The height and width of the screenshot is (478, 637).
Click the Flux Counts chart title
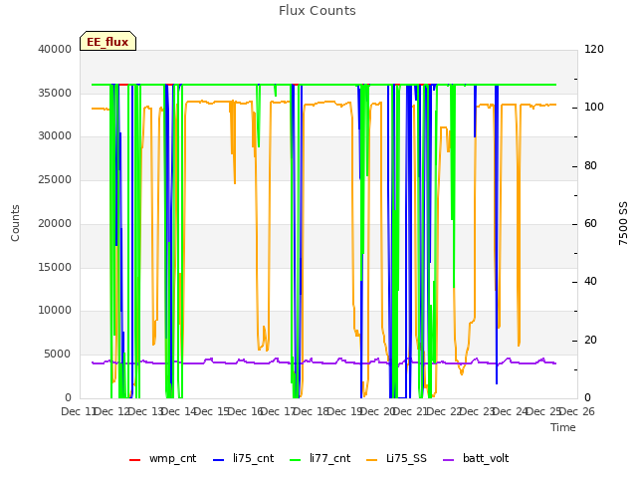click(x=317, y=11)
